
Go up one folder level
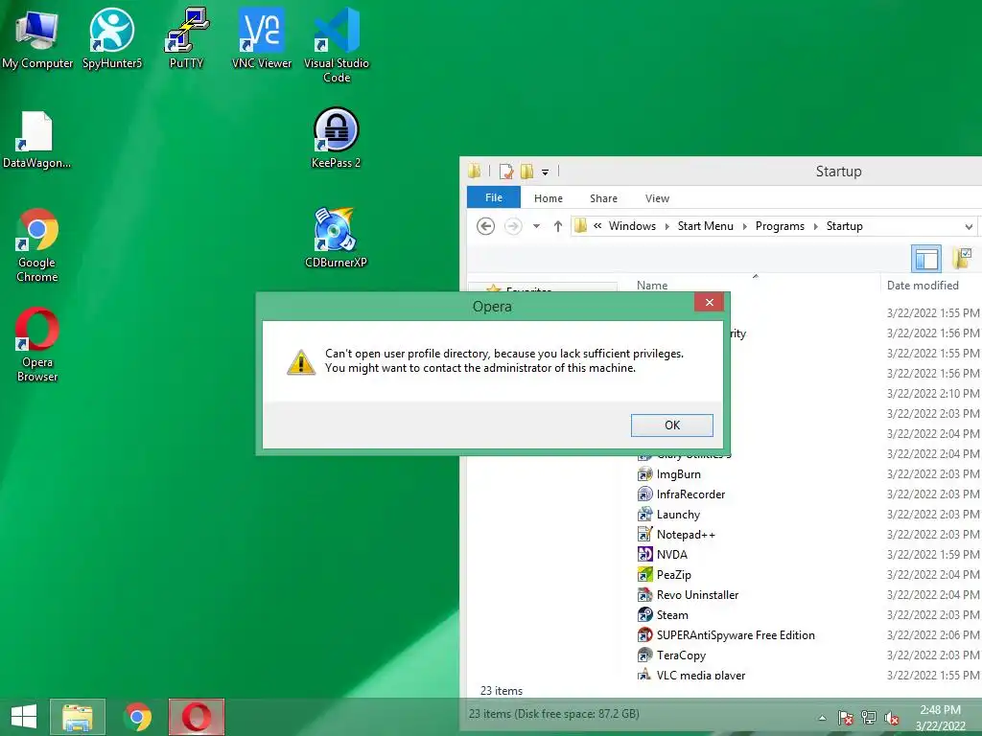[x=557, y=226]
